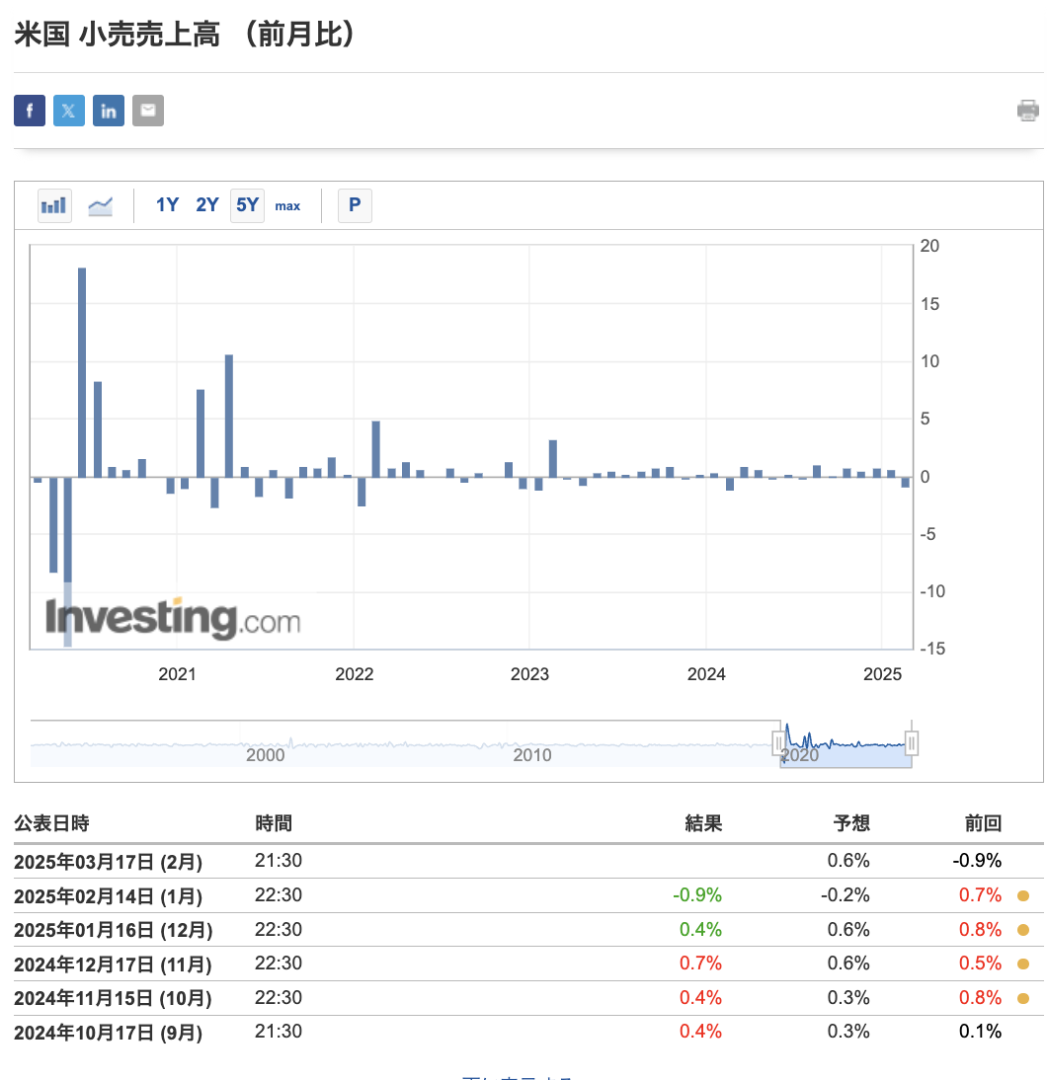Switch chart to line view
Viewport: 1047px width, 1080px height.
pyautogui.click(x=101, y=205)
